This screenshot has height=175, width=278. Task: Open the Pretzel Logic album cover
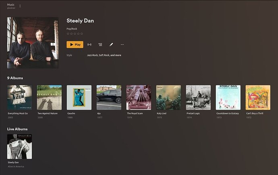tap(198, 98)
